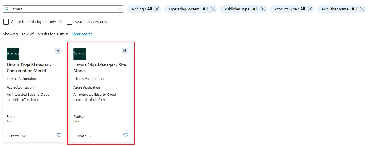The image size is (368, 146).
Task: Click preview badge icon on Consumption Model card
Action: pyautogui.click(x=58, y=51)
